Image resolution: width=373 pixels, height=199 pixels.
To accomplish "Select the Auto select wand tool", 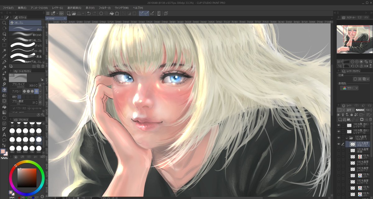I will pos(4,51).
